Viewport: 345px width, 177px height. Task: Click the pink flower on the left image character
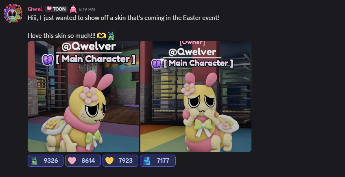89,95
